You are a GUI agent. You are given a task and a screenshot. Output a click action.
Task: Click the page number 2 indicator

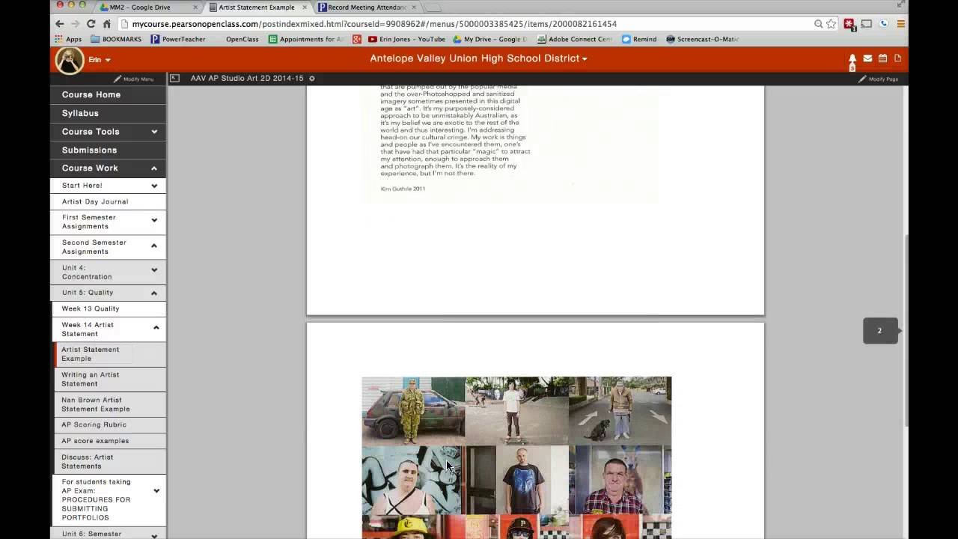(x=880, y=331)
